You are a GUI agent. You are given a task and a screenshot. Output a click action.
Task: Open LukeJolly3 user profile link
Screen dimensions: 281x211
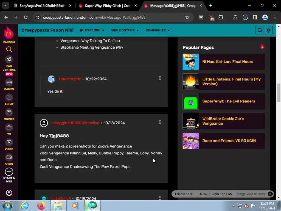pos(61,198)
